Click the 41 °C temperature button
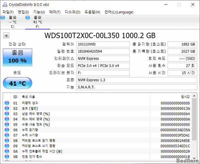200x164 pixels. pos(17,83)
